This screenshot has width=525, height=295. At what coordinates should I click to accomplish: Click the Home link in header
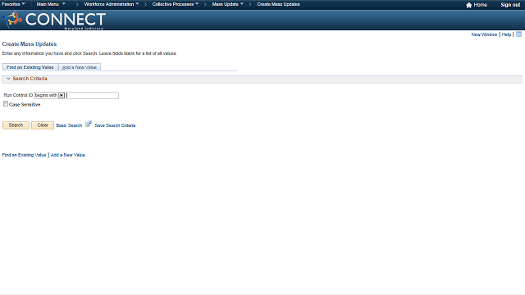pyautogui.click(x=480, y=5)
